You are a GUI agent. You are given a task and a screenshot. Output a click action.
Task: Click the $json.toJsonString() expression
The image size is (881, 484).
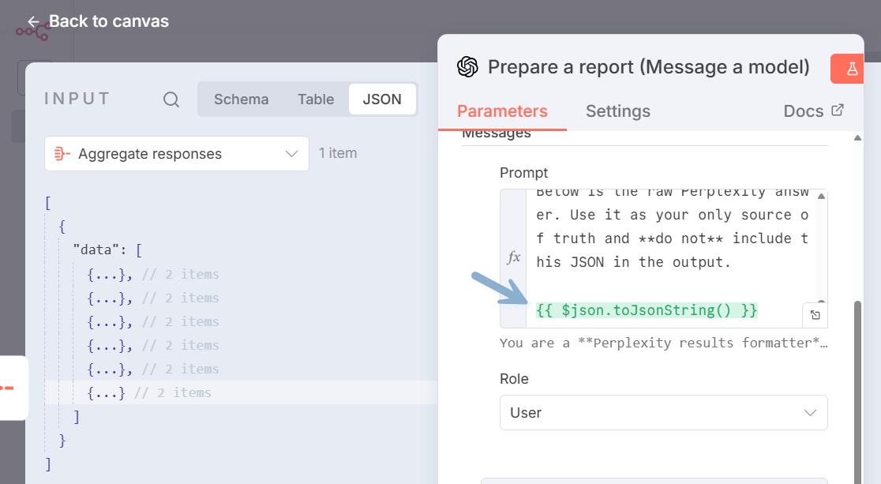pyautogui.click(x=647, y=310)
